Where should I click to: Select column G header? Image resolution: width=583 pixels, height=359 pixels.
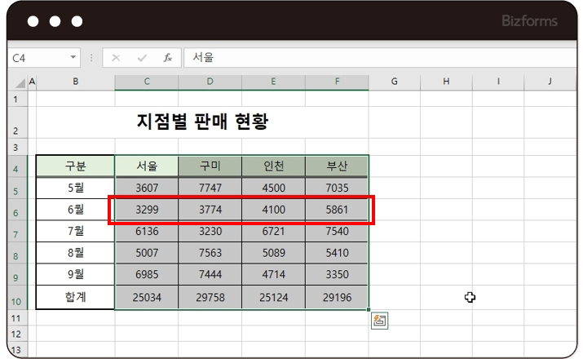394,82
